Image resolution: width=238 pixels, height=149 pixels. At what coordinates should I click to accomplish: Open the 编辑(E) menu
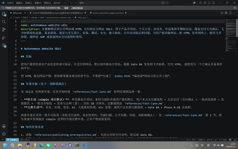(x=19, y=3)
